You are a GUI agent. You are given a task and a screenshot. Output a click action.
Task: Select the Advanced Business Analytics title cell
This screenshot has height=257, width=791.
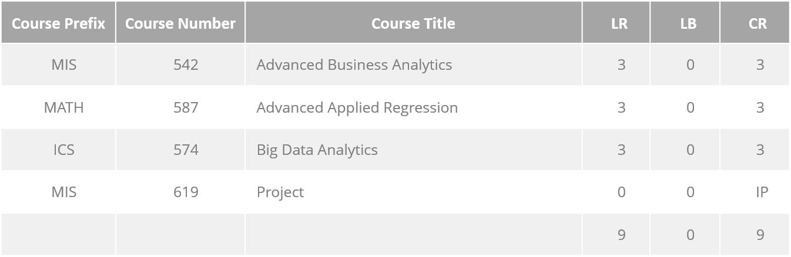click(x=413, y=65)
